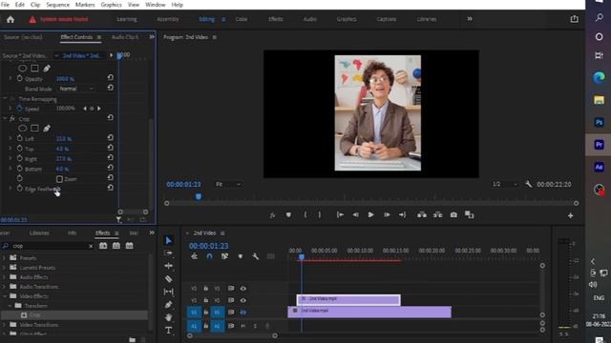Image resolution: width=611 pixels, height=343 pixels.
Task: Toggle animation stopwatch for Bottom
Action: [x=19, y=169]
